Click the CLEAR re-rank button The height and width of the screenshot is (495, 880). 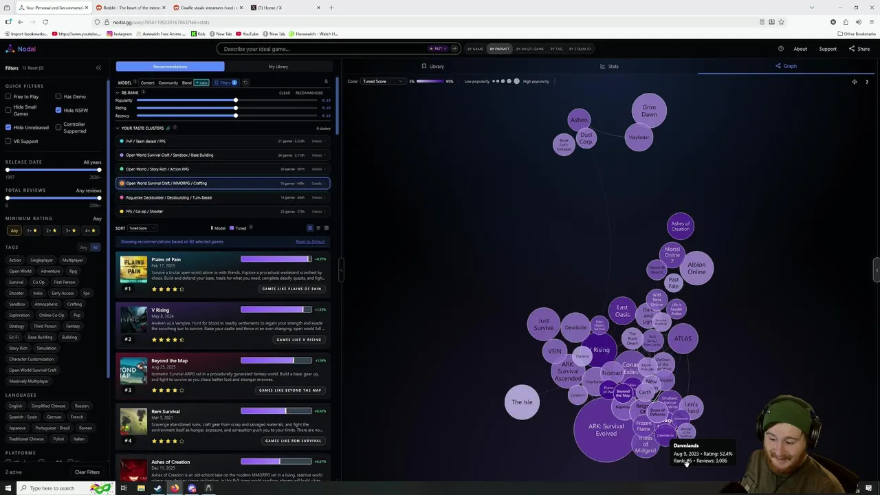[285, 93]
